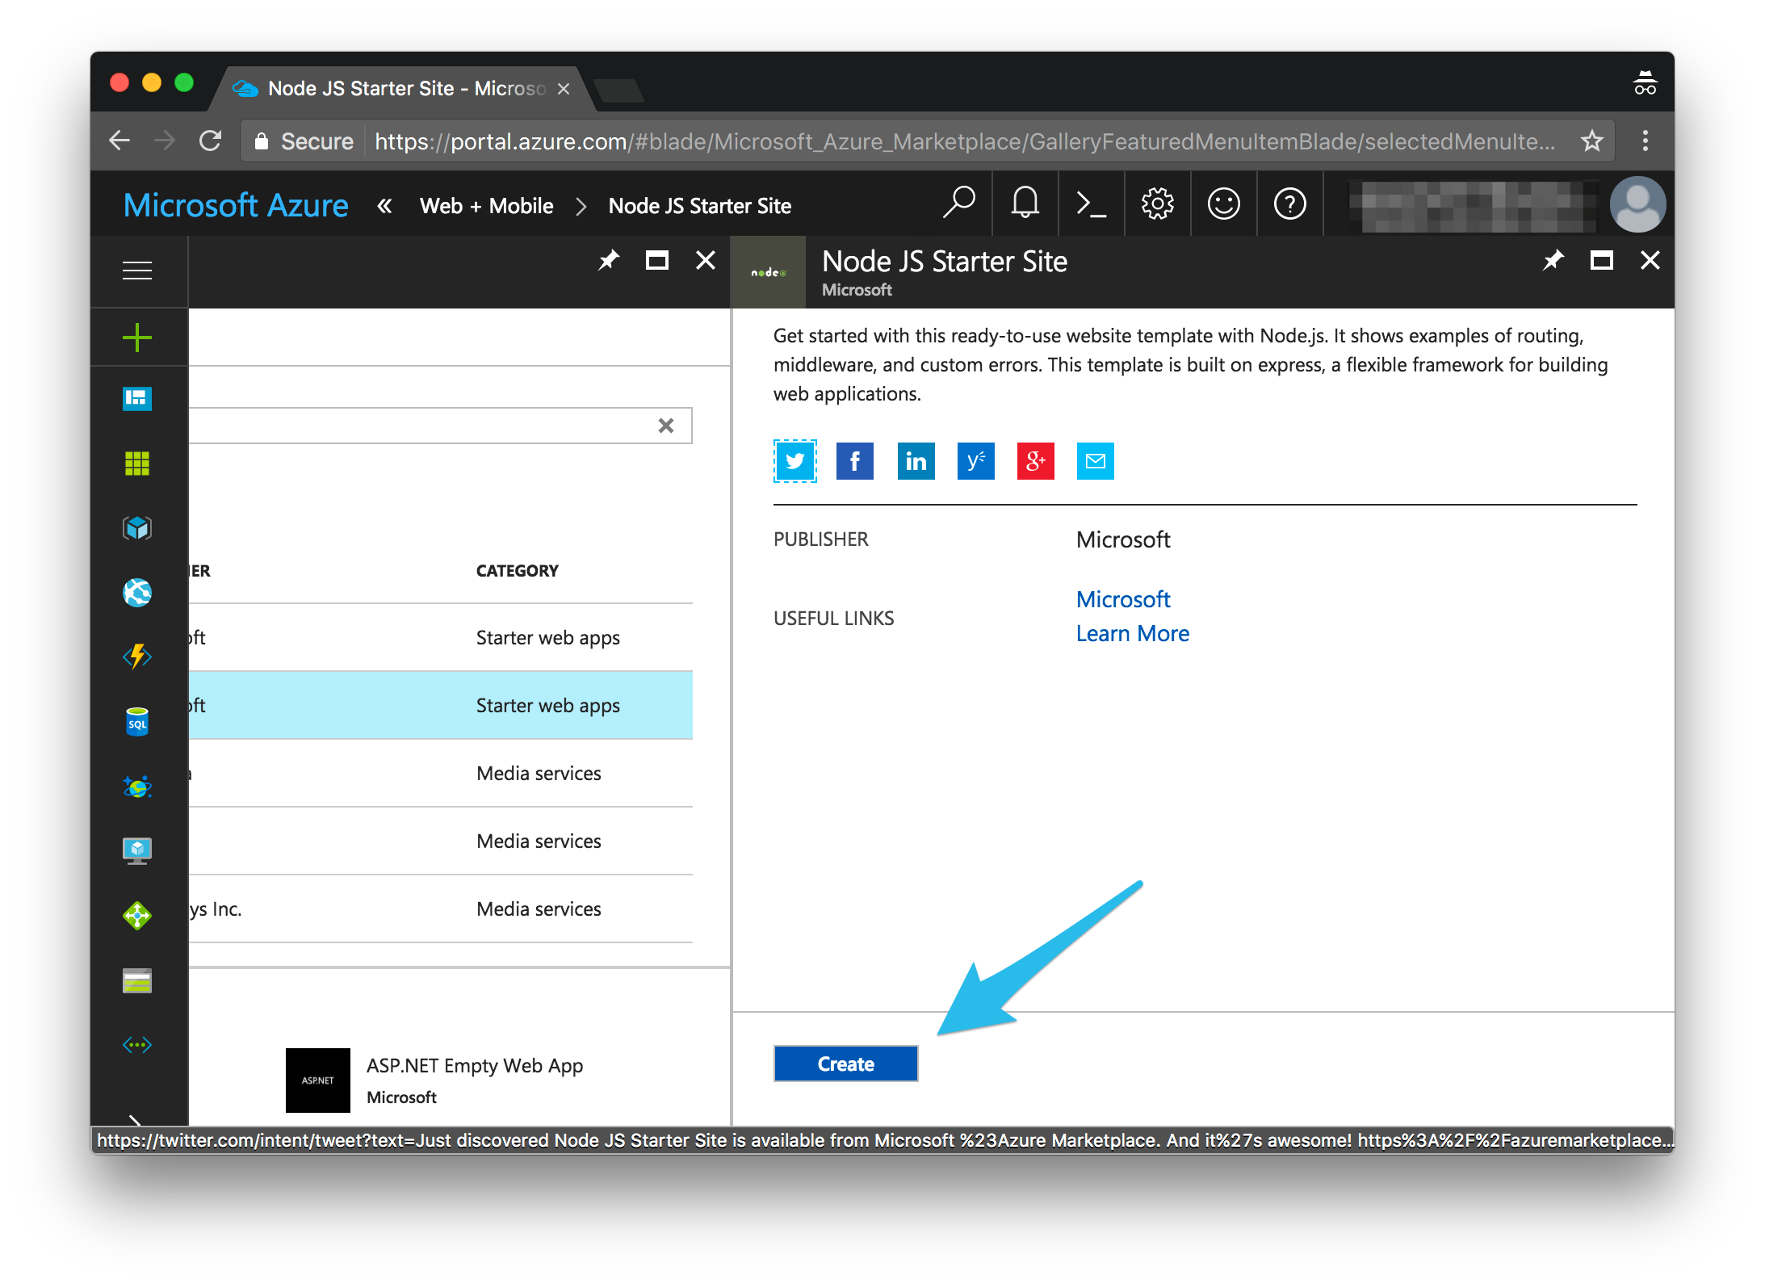
Task: Select Media services row for ys Inc.
Action: point(441,908)
